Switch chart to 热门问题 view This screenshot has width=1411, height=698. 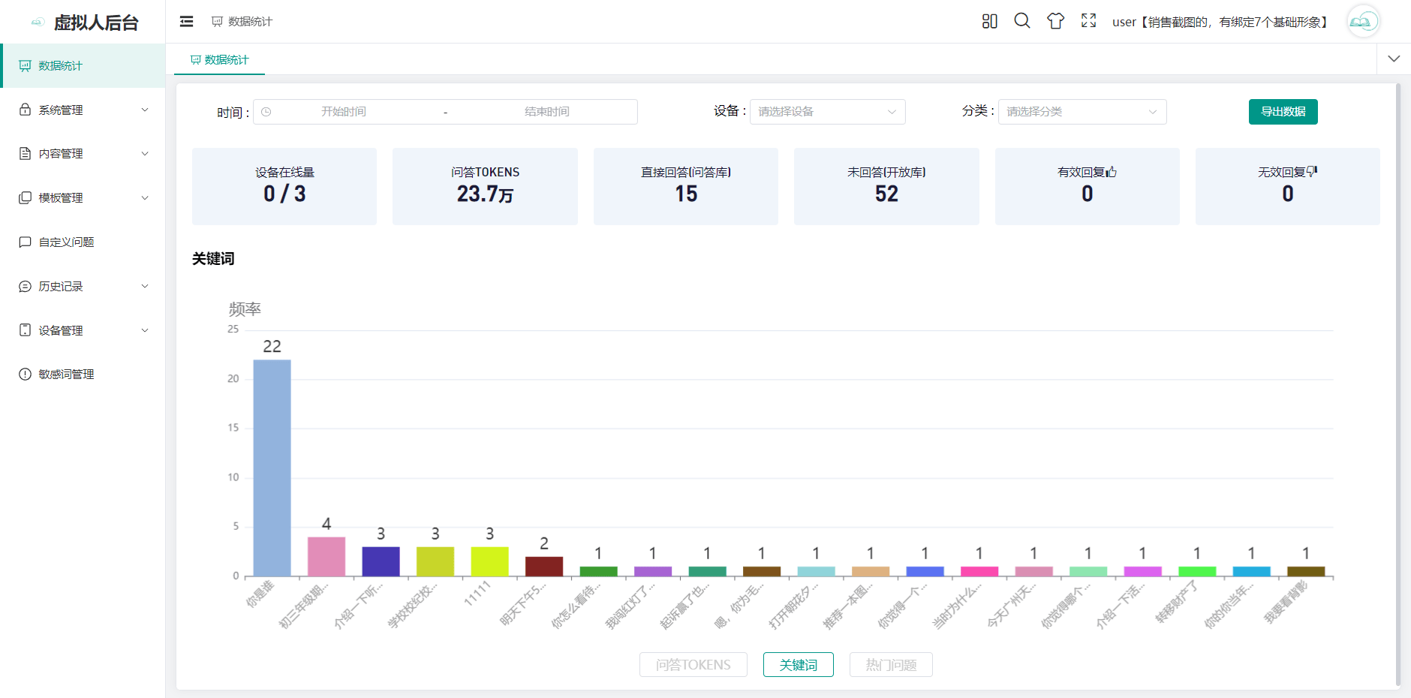(x=890, y=665)
